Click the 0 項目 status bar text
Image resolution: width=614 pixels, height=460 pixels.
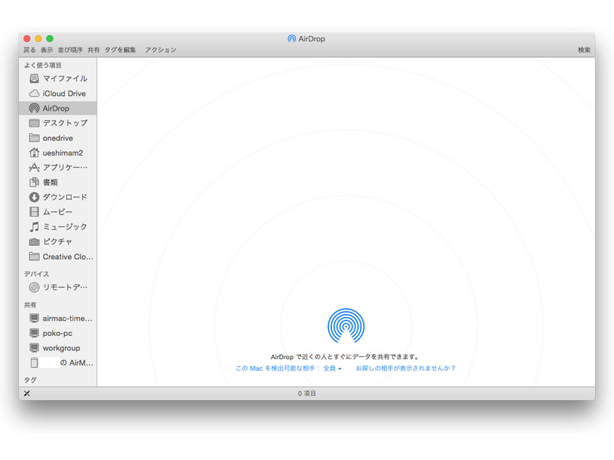(306, 393)
